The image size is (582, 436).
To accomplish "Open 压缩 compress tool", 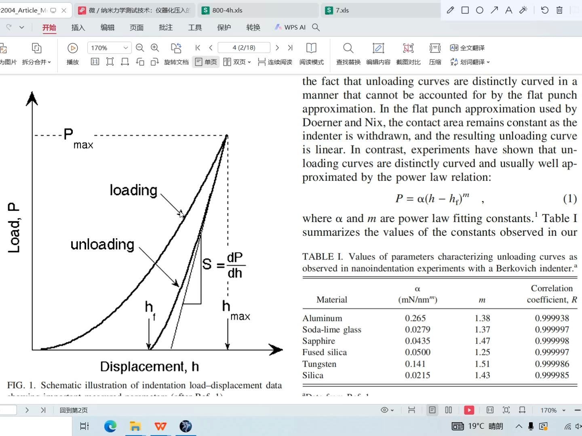I will coord(435,54).
